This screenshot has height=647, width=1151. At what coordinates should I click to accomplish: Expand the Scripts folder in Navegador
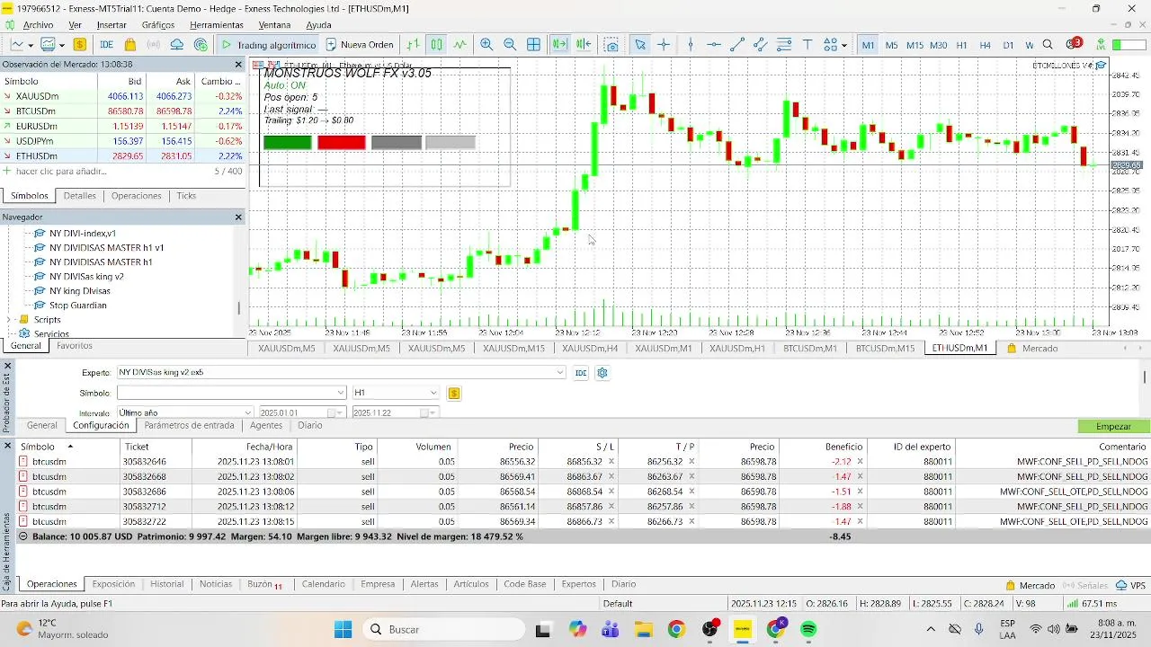coord(10,320)
